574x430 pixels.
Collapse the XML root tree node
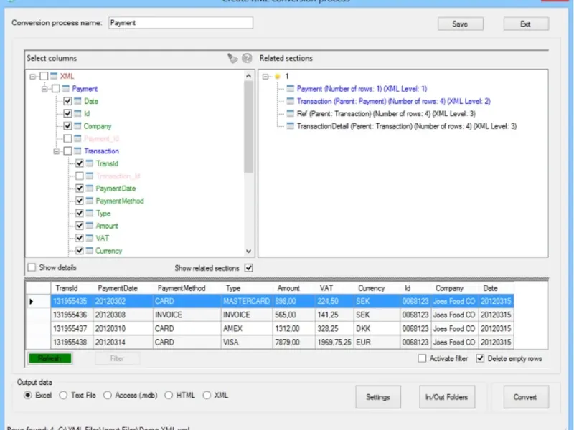click(33, 76)
